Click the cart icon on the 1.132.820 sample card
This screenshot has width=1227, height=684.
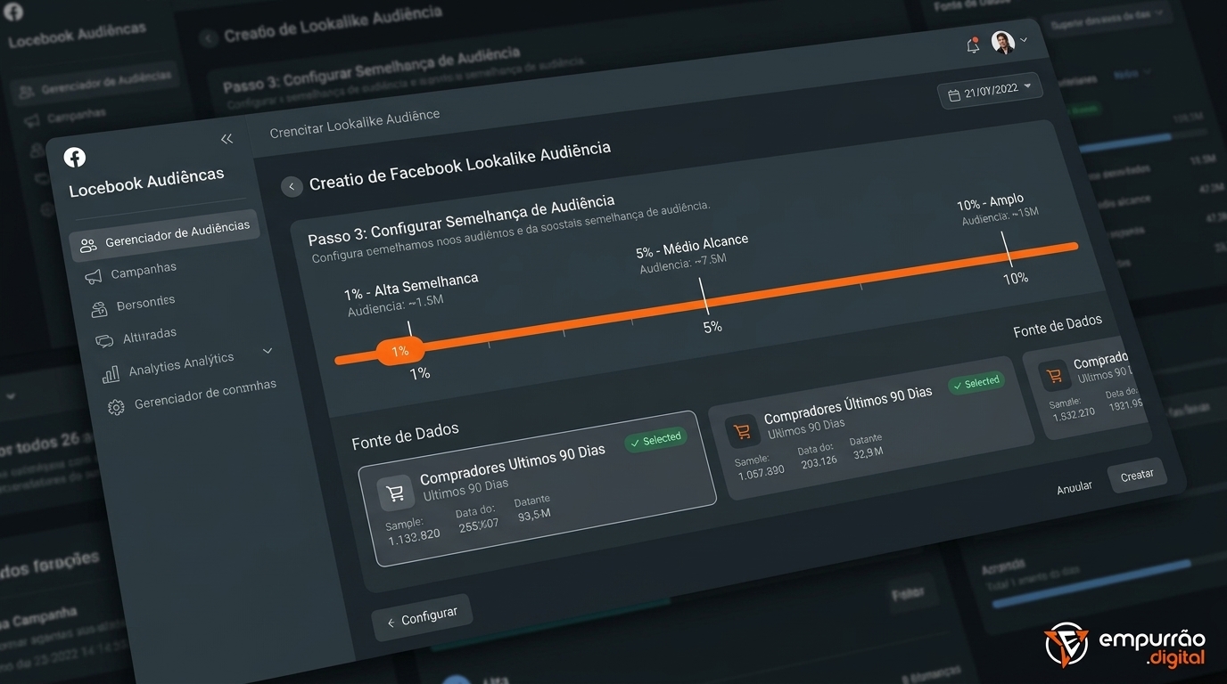pos(394,493)
